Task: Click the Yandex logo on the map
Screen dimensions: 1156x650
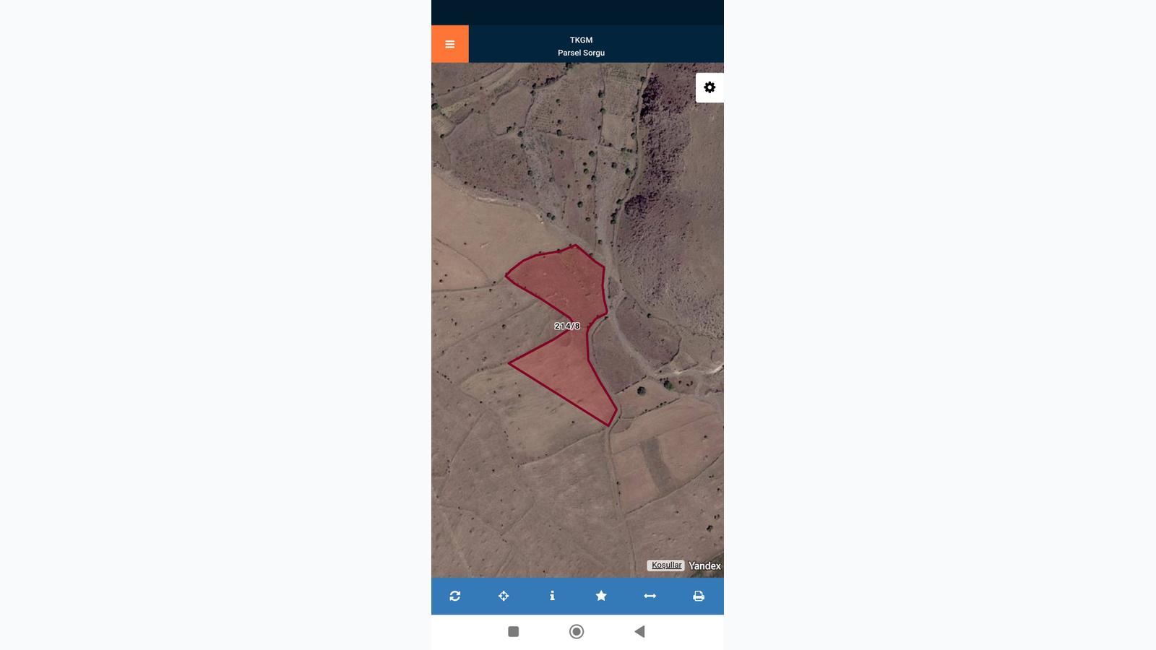Action: 704,565
